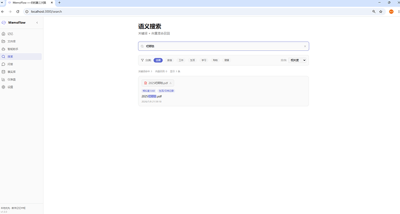Image resolution: width=400 pixels, height=214 pixels.
Task: Open 事实库 database section in sidebar
Action: [x=21, y=72]
